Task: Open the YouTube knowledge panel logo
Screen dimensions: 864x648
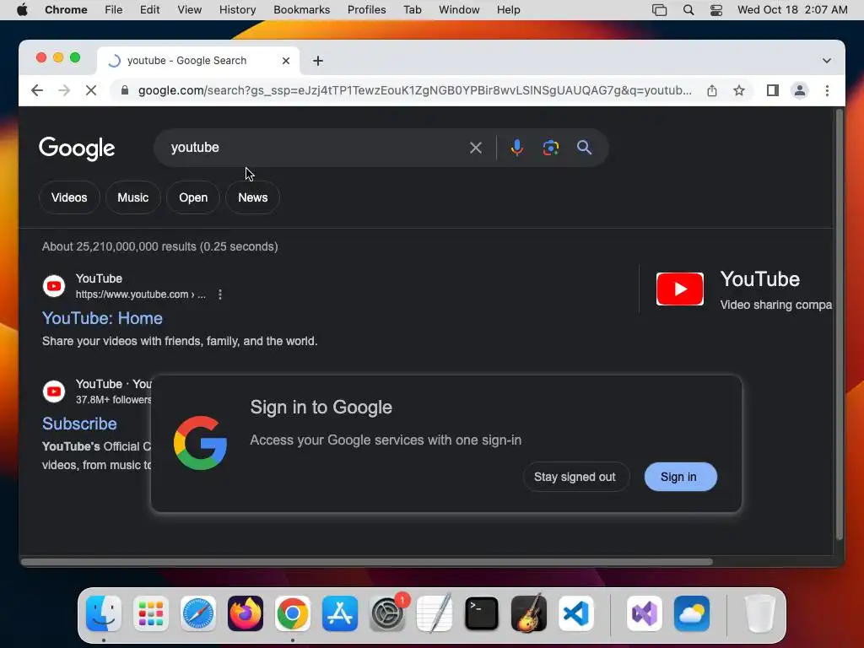Action: click(x=680, y=289)
